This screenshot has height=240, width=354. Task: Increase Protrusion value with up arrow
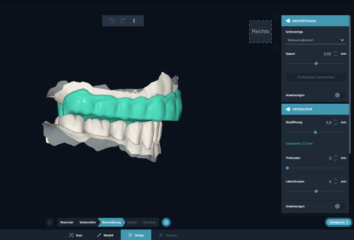(336, 156)
